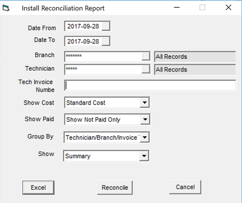
Task: Click the Show Paid label
Action: click(x=39, y=119)
